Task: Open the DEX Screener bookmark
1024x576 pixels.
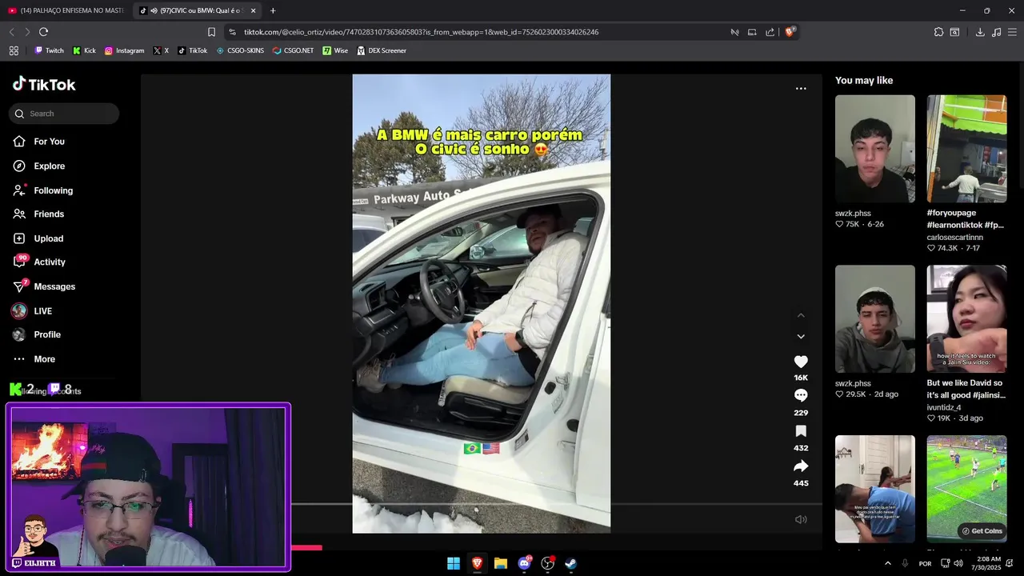Action: (382, 50)
